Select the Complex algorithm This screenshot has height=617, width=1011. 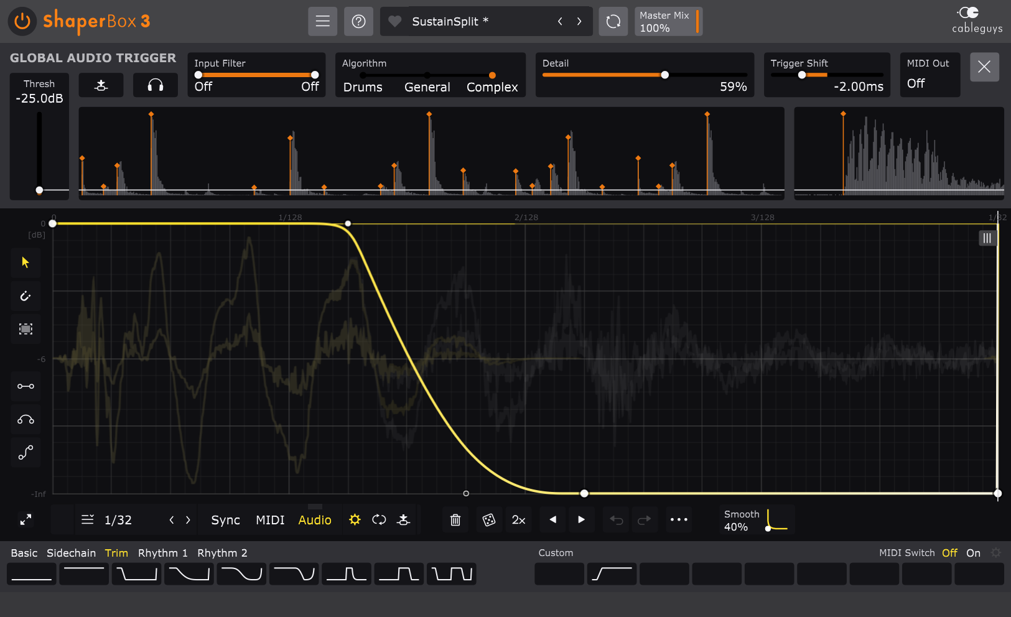tap(492, 87)
